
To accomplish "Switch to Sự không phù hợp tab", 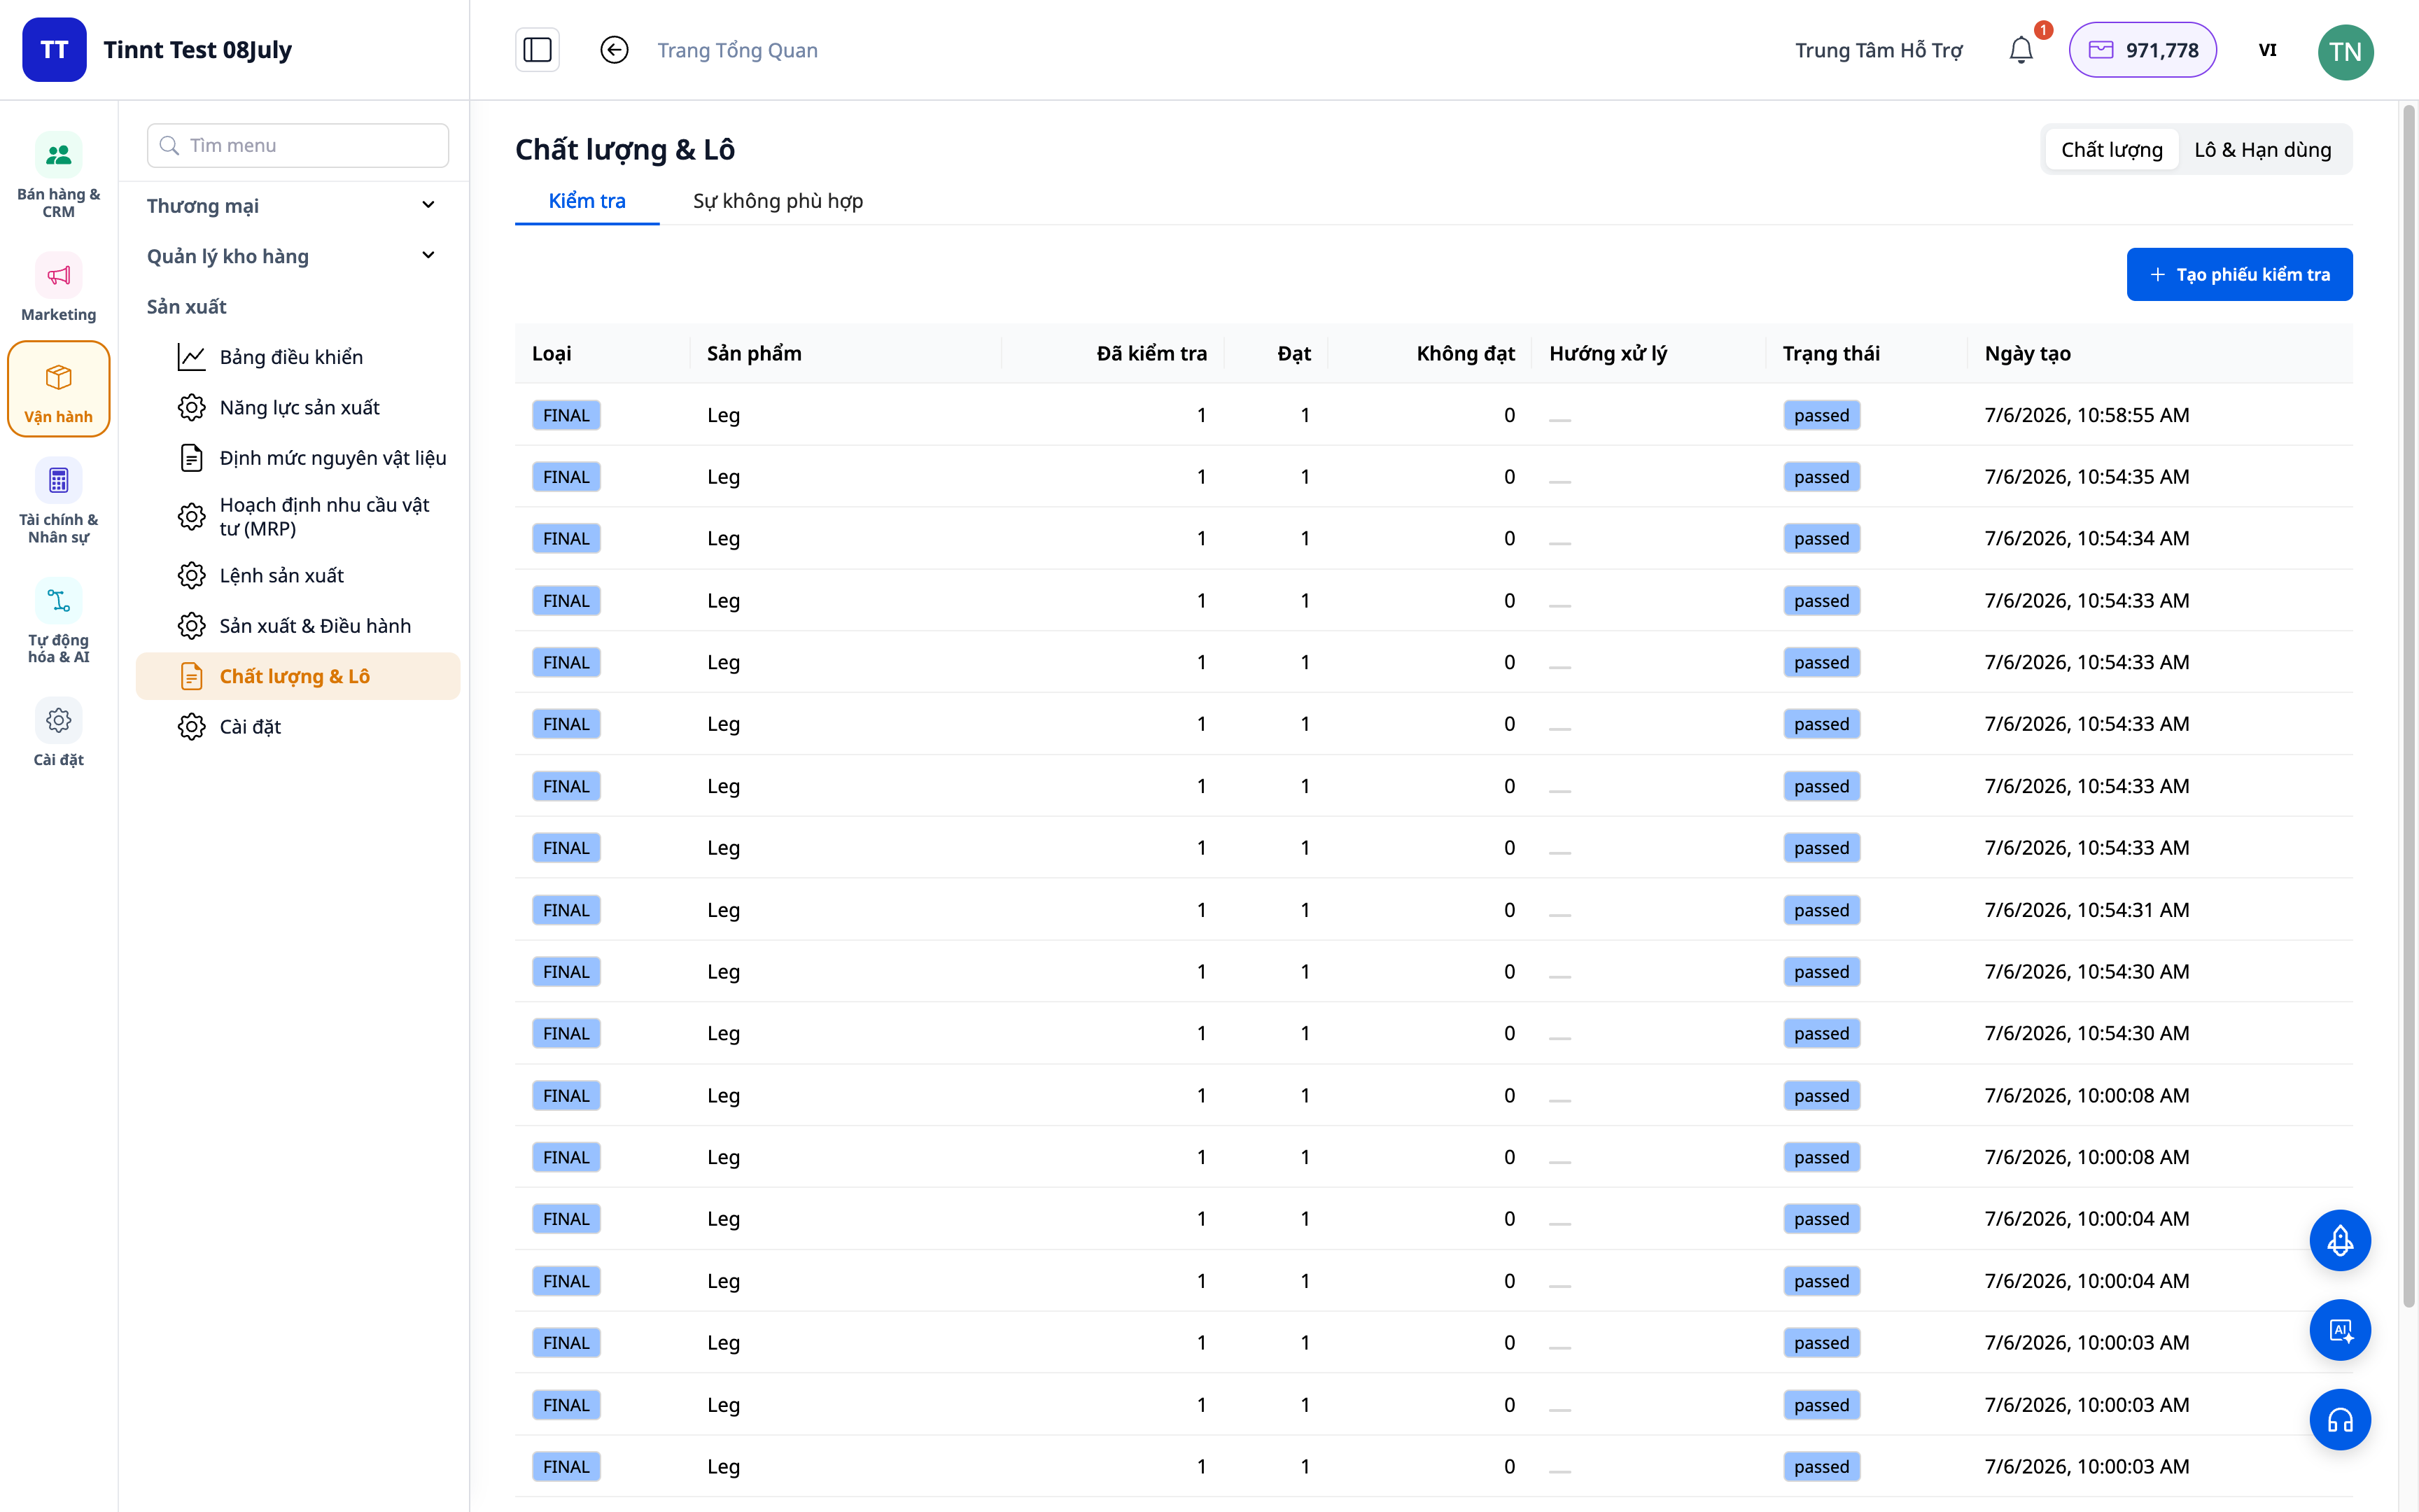I will click(x=778, y=201).
